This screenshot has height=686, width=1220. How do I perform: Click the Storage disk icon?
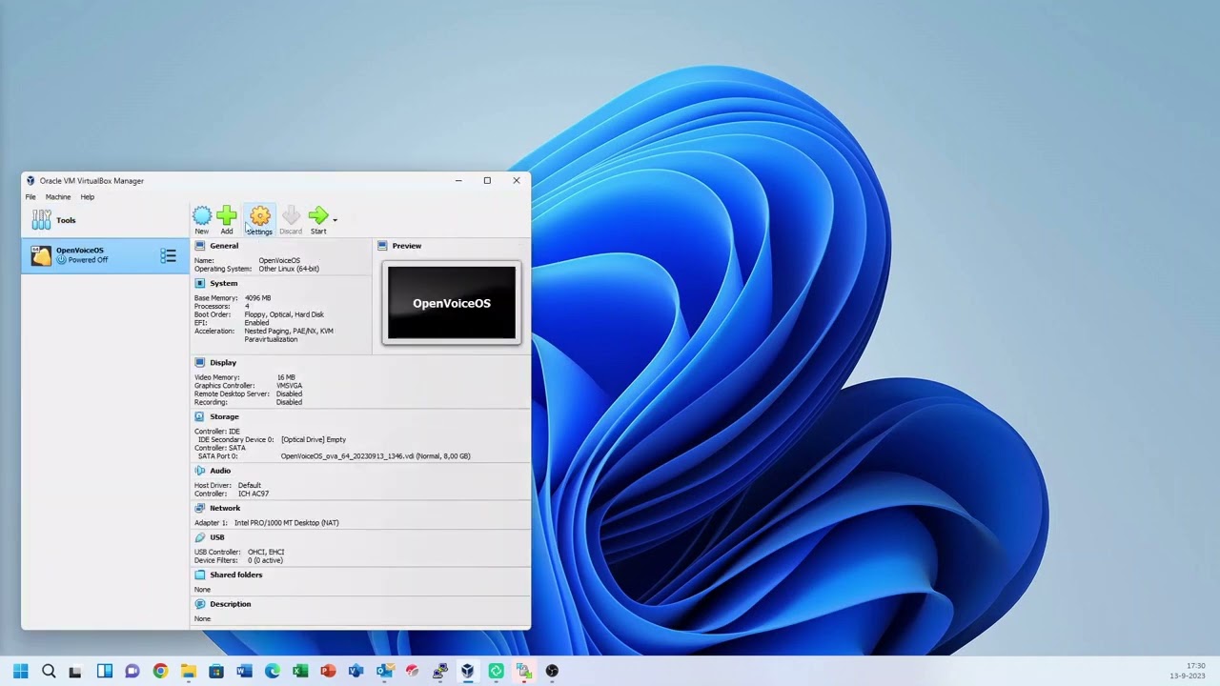point(200,416)
